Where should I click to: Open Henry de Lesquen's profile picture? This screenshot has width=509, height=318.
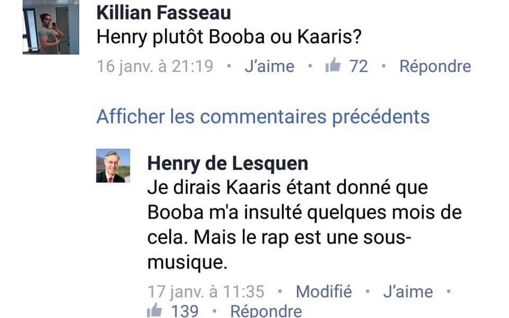pos(113,166)
